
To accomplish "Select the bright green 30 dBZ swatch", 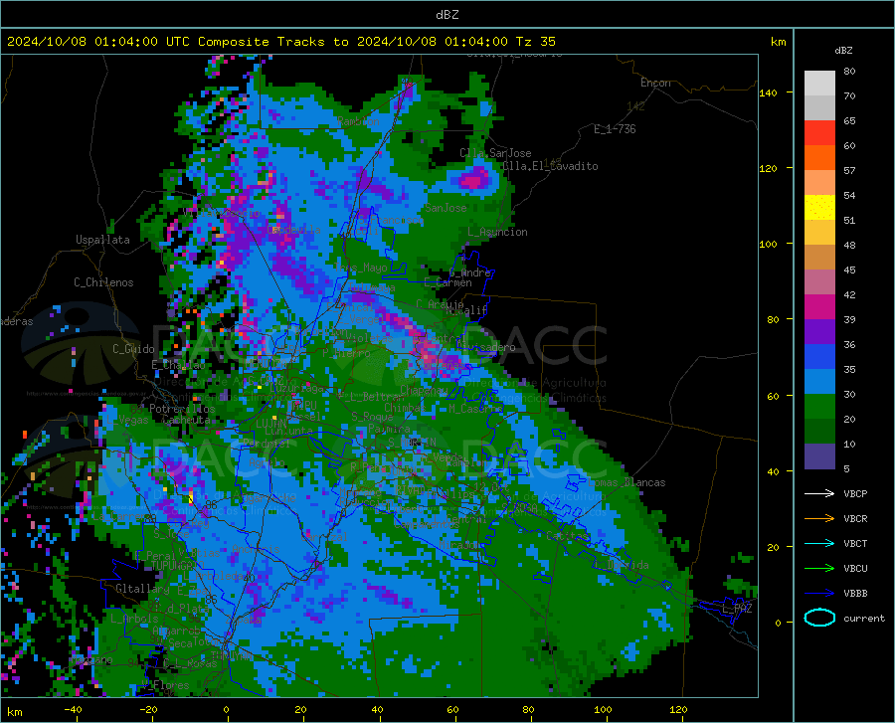I will 819,407.
